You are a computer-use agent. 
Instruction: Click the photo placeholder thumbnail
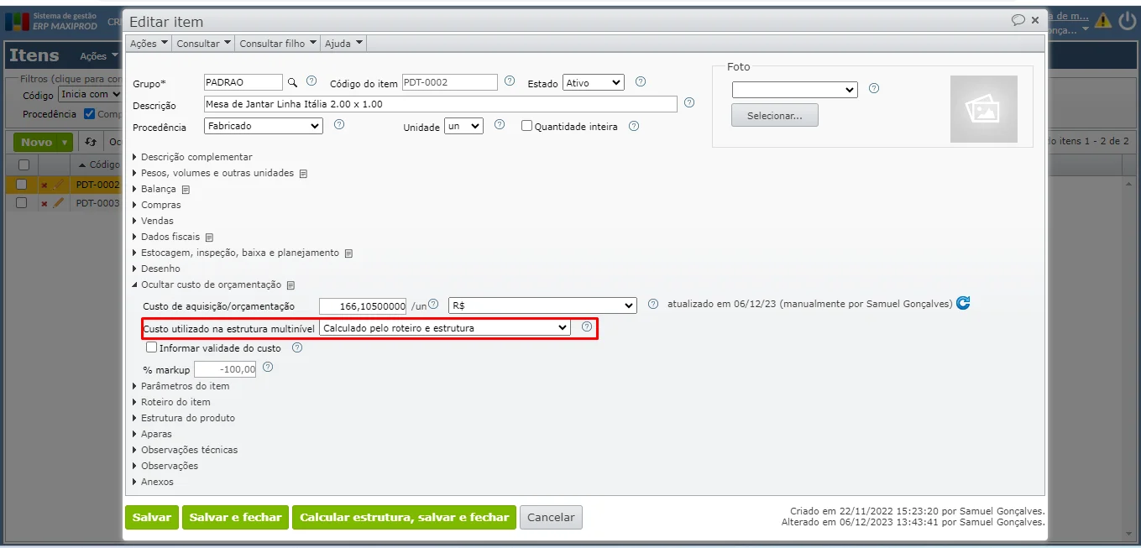coord(983,109)
